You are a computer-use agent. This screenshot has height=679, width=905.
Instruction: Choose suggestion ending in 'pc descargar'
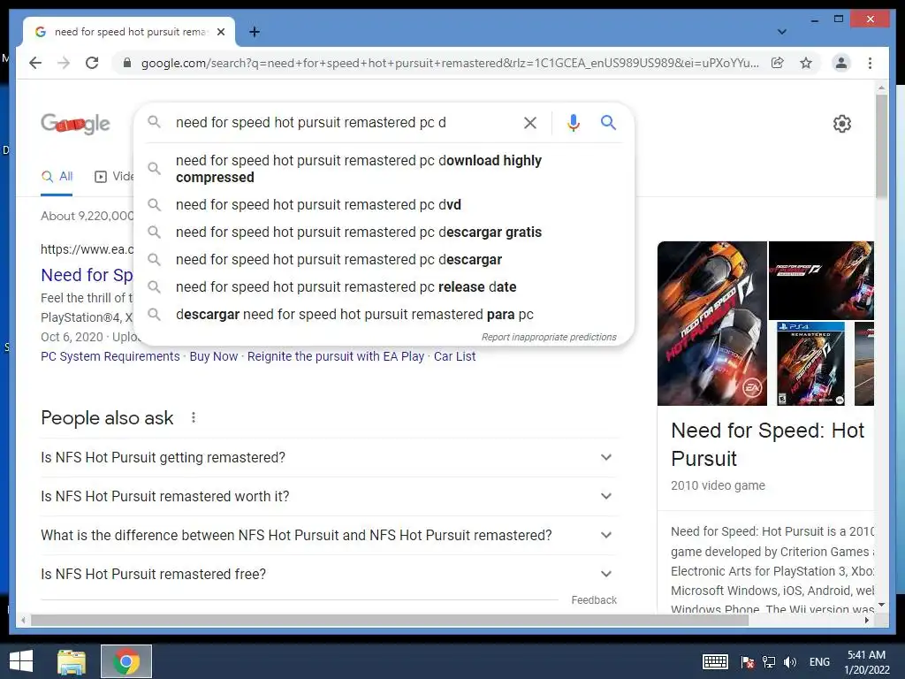tap(384, 260)
